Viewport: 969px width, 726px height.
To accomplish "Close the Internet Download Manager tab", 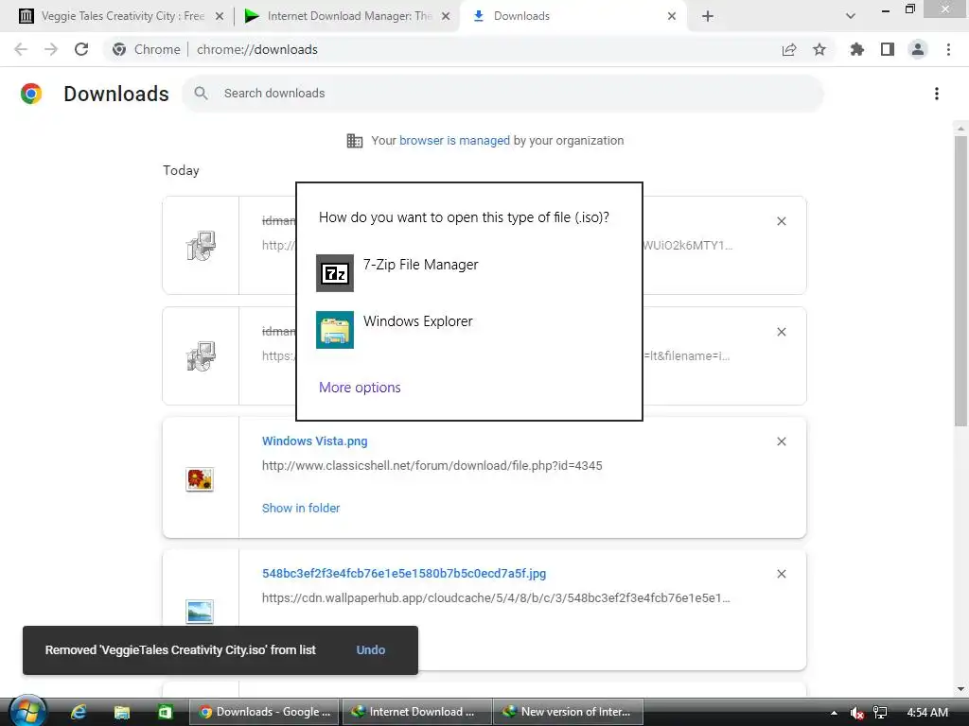I will [446, 16].
